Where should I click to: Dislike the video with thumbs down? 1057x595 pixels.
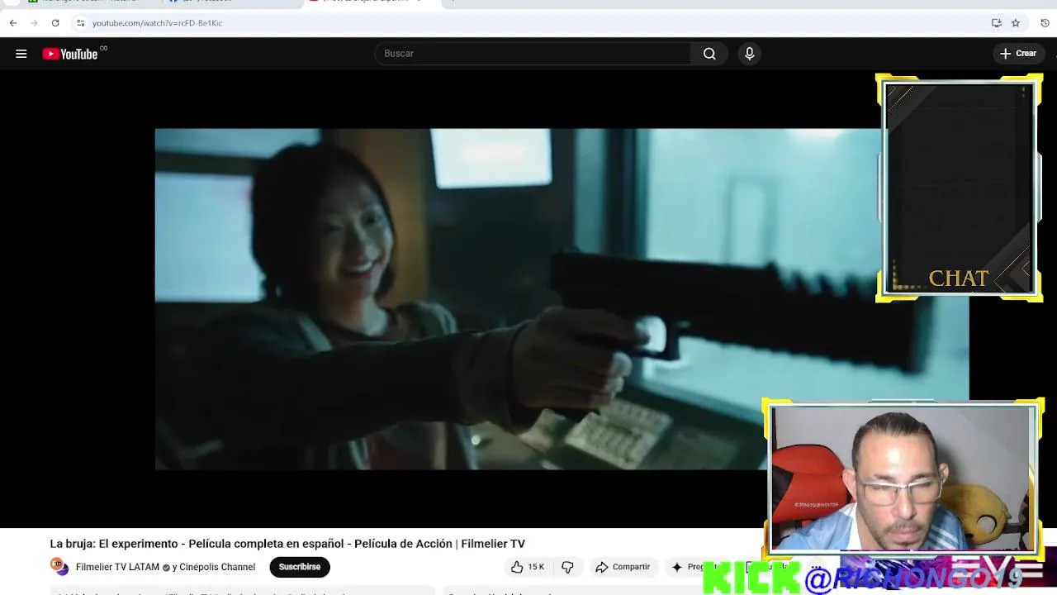[567, 567]
